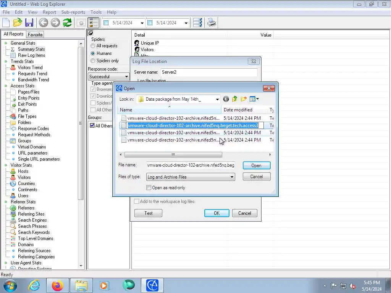The image size is (391, 293).
Task: Click Up One Level folder icon
Action: coord(235,99)
